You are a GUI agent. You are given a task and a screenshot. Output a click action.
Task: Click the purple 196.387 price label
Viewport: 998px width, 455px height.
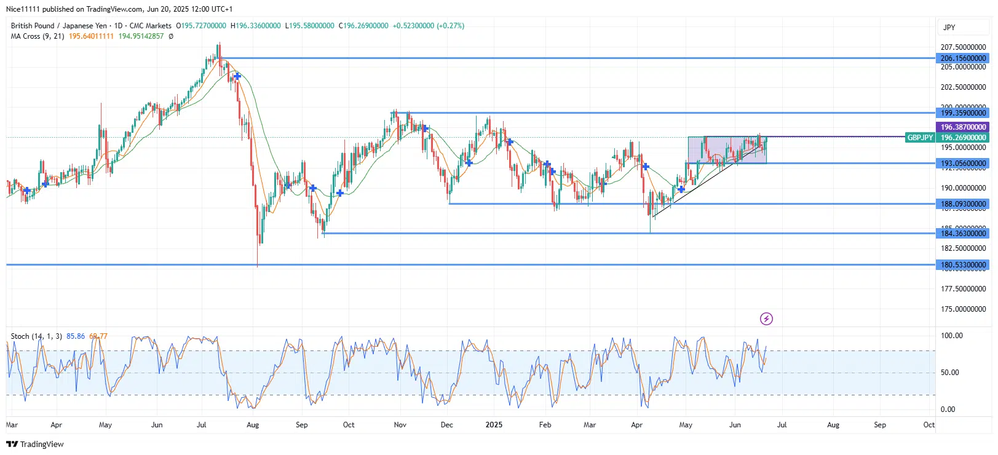click(x=963, y=127)
